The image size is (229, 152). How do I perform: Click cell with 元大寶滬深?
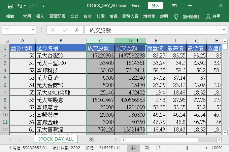(61, 129)
